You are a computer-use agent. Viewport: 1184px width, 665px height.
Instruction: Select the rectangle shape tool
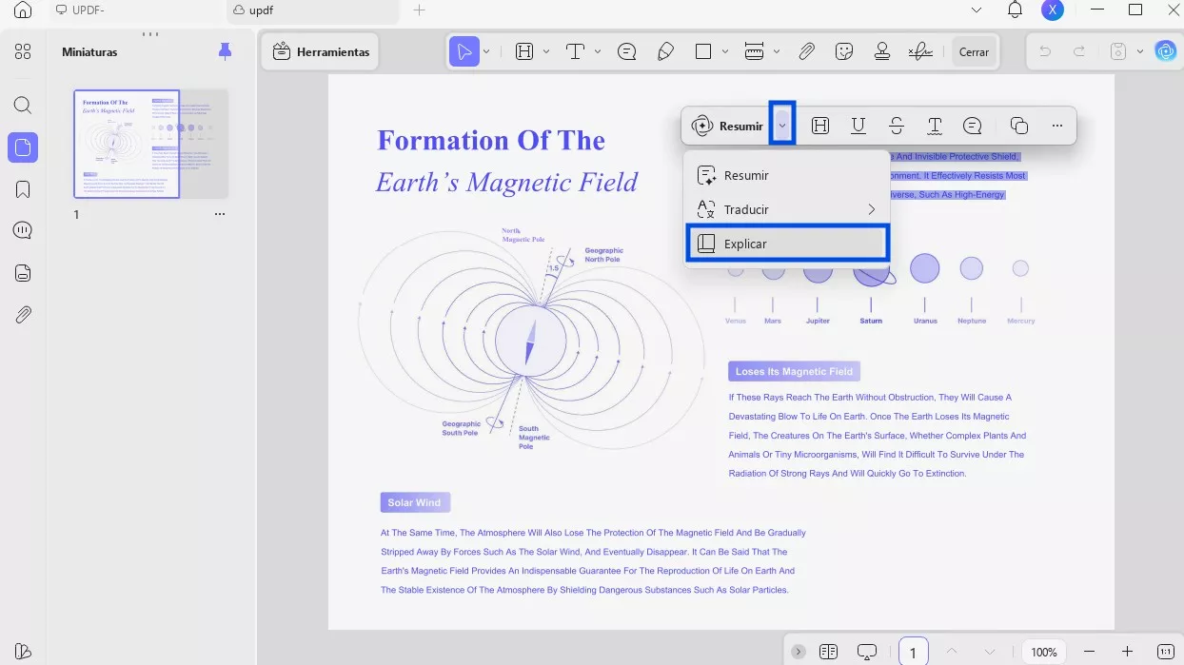(x=703, y=52)
